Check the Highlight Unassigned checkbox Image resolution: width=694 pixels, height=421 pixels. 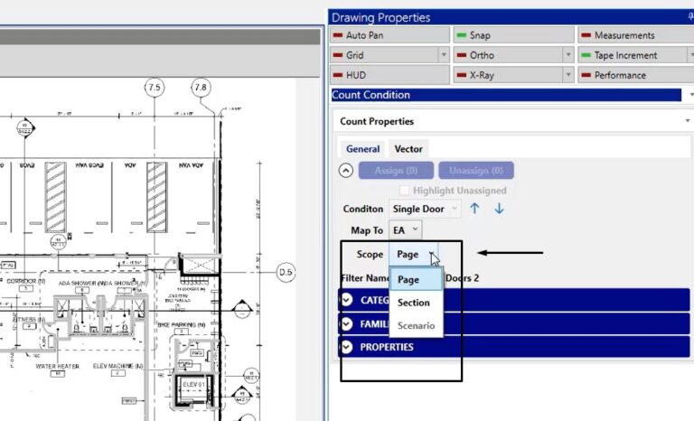[404, 191]
